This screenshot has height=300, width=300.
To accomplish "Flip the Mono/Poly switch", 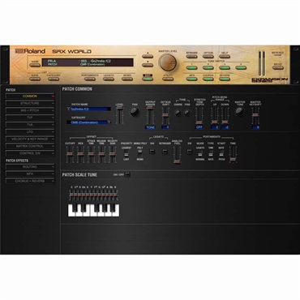I will (140, 153).
